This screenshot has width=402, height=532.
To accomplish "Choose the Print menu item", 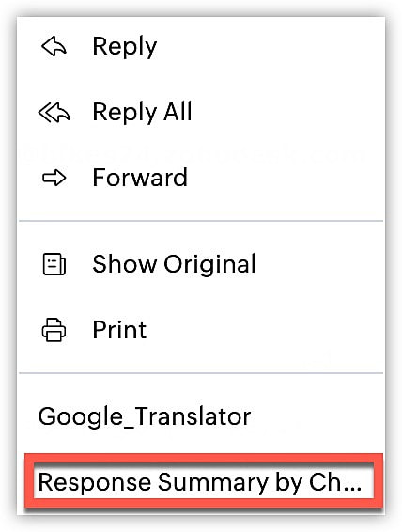I will [201, 330].
